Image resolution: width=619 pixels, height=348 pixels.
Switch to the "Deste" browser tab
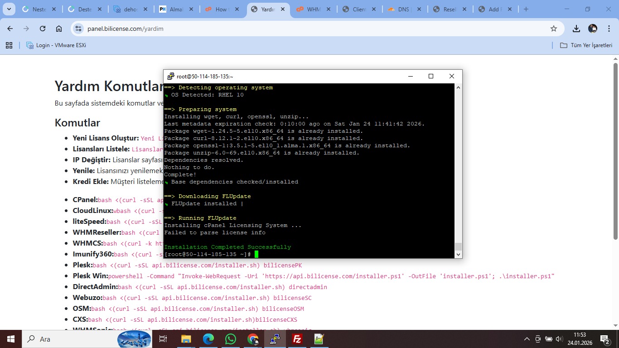[x=85, y=9]
